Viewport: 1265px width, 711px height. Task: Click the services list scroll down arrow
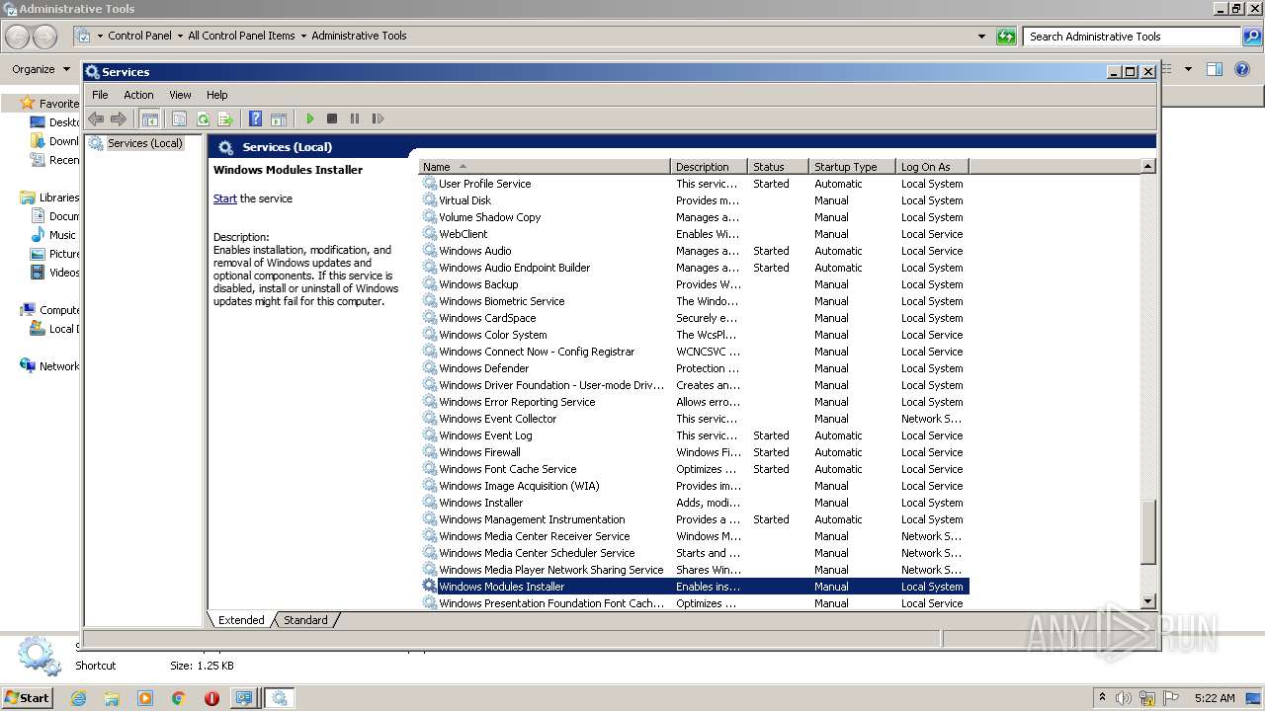pos(1147,601)
